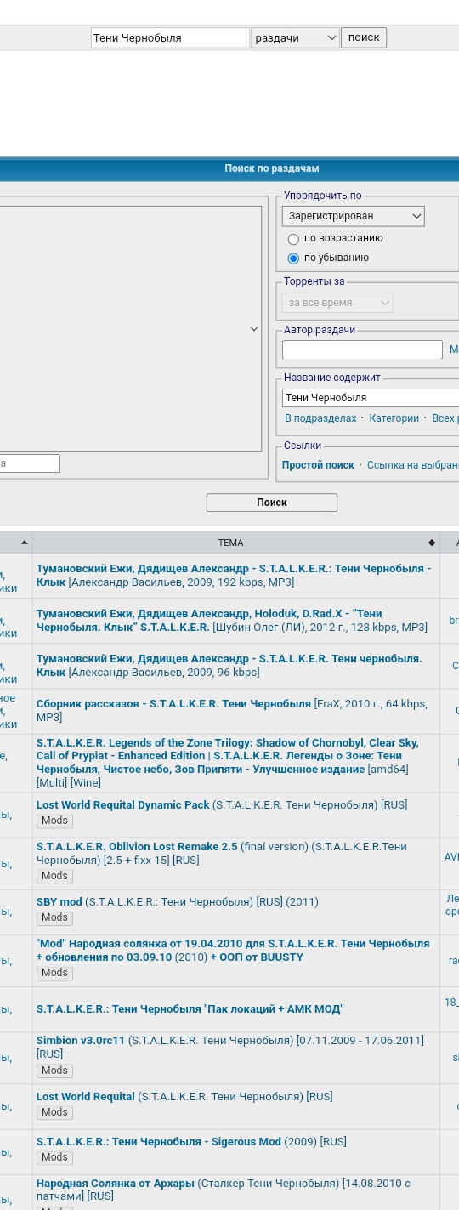Open the 'Зарегистрирован' sort-by dropdown
This screenshot has width=459, height=1210.
353,216
